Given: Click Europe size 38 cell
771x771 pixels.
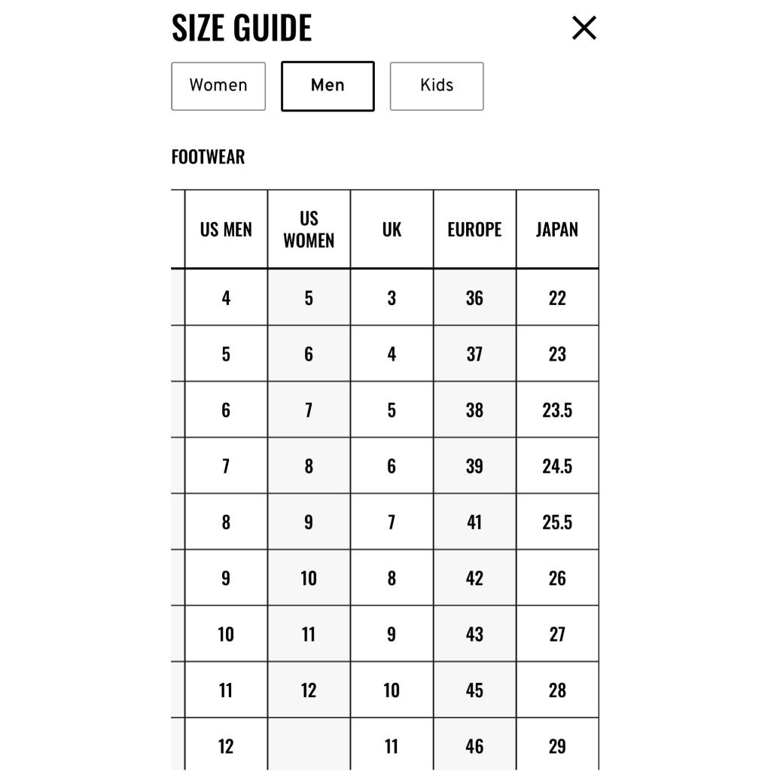Looking at the screenshot, I should [x=474, y=410].
